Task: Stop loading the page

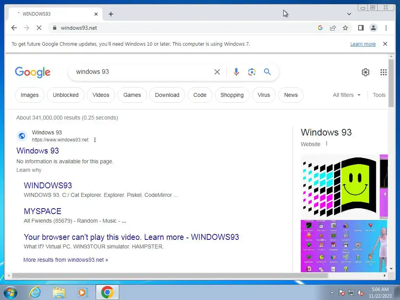Action: tap(39, 28)
